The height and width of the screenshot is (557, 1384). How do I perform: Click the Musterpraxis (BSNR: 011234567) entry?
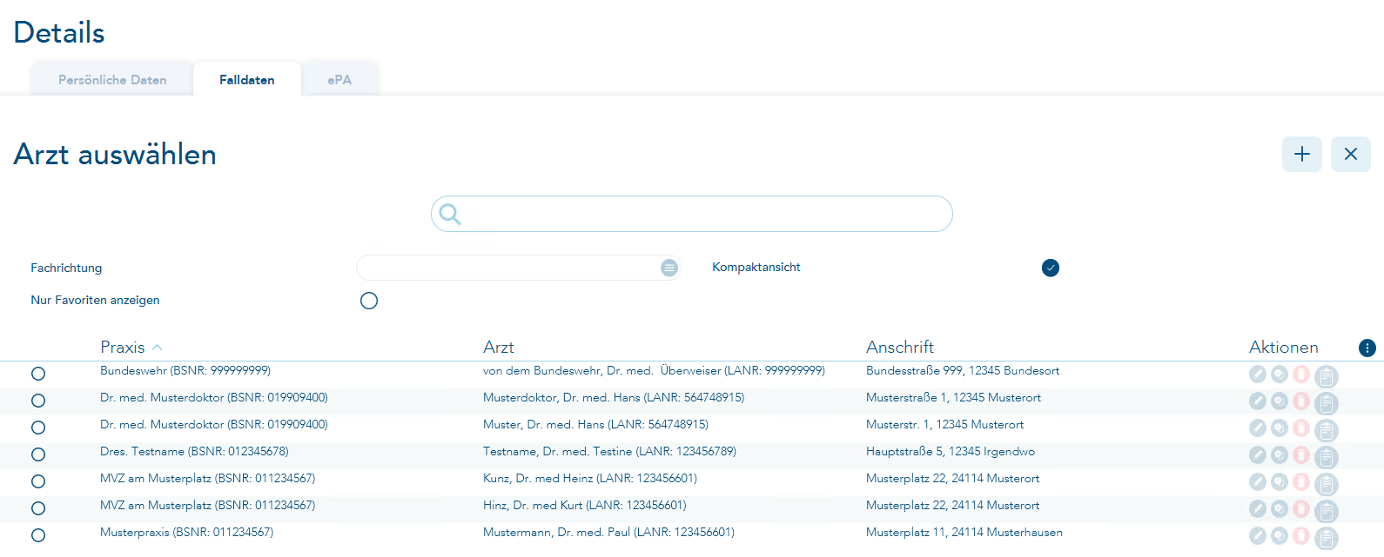click(x=186, y=532)
